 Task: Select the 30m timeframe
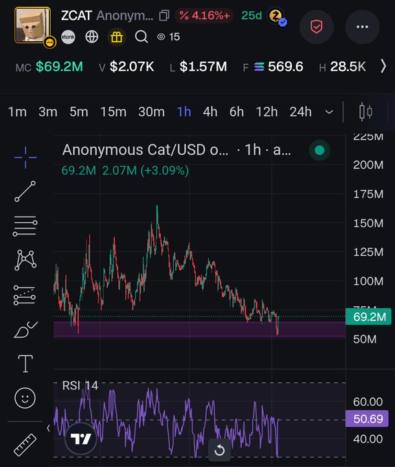point(151,112)
